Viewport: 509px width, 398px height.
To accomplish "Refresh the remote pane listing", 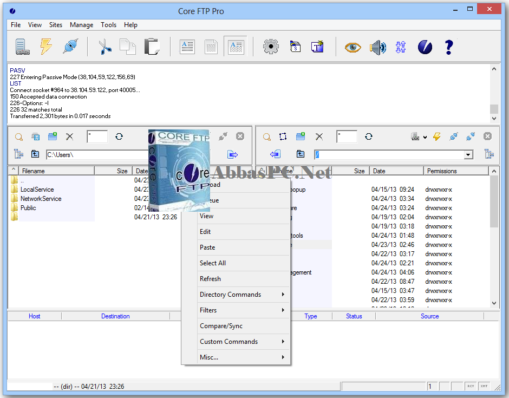I will [x=369, y=136].
